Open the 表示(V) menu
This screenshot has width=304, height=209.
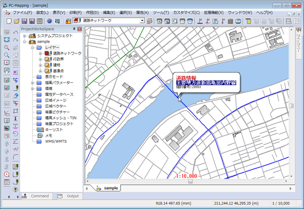coord(59,13)
